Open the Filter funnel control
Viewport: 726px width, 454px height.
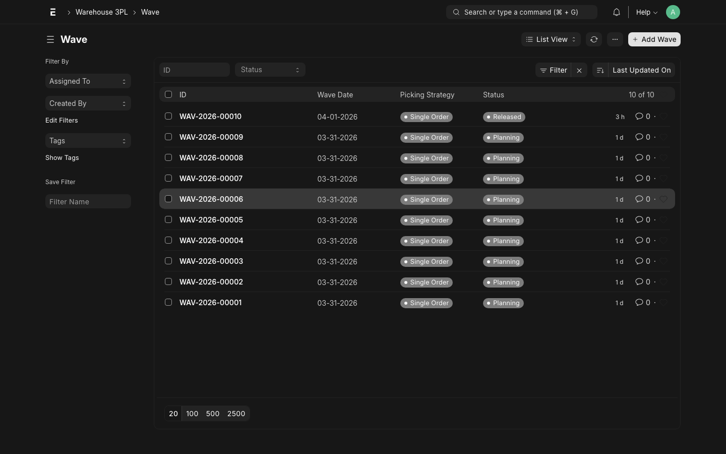[553, 70]
